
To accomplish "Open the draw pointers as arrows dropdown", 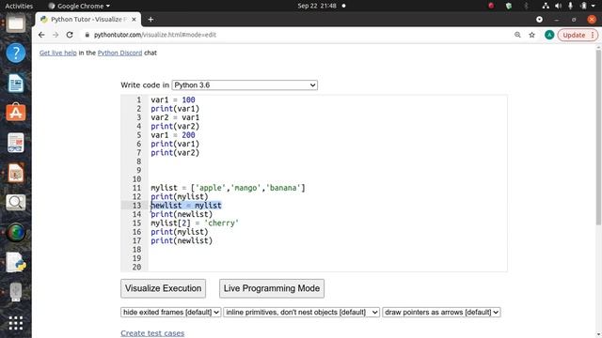I will pos(441,313).
